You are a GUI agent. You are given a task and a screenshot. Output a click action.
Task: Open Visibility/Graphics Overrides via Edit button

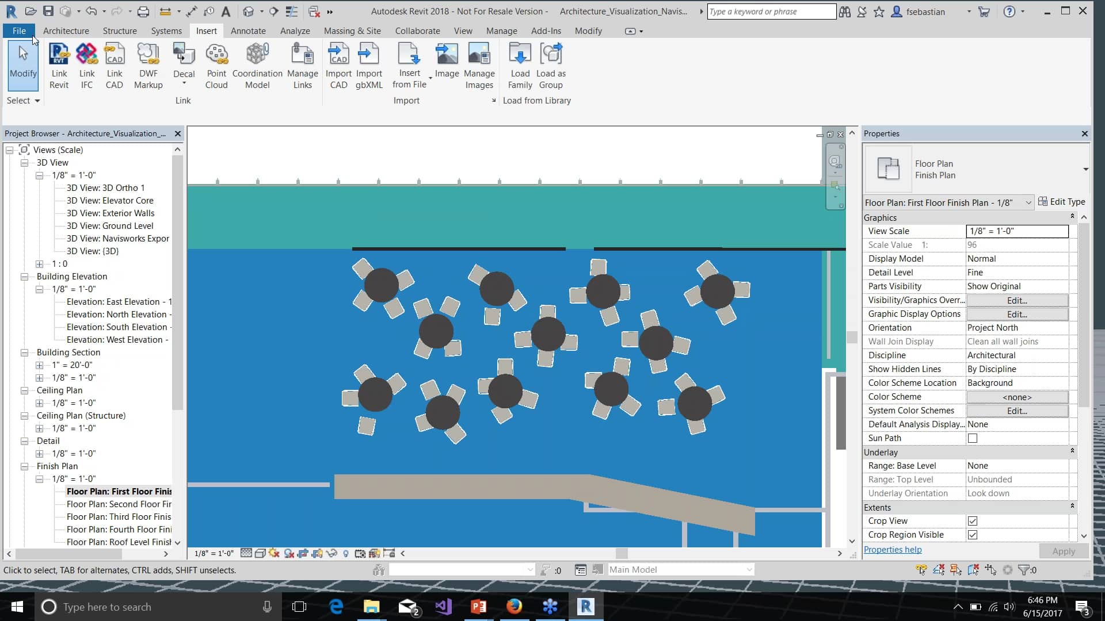coord(1016,300)
